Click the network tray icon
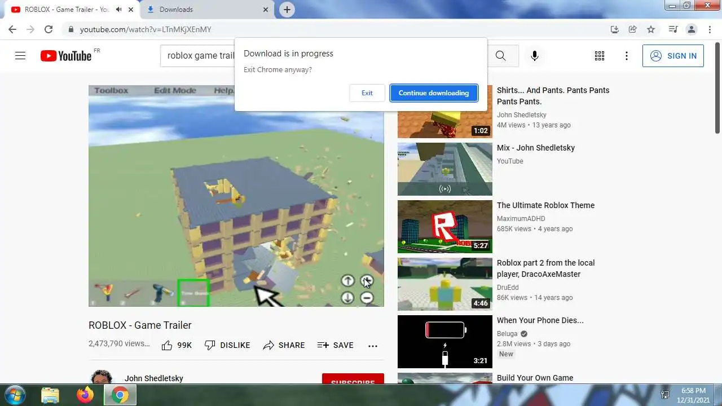This screenshot has height=406, width=722. click(665, 395)
